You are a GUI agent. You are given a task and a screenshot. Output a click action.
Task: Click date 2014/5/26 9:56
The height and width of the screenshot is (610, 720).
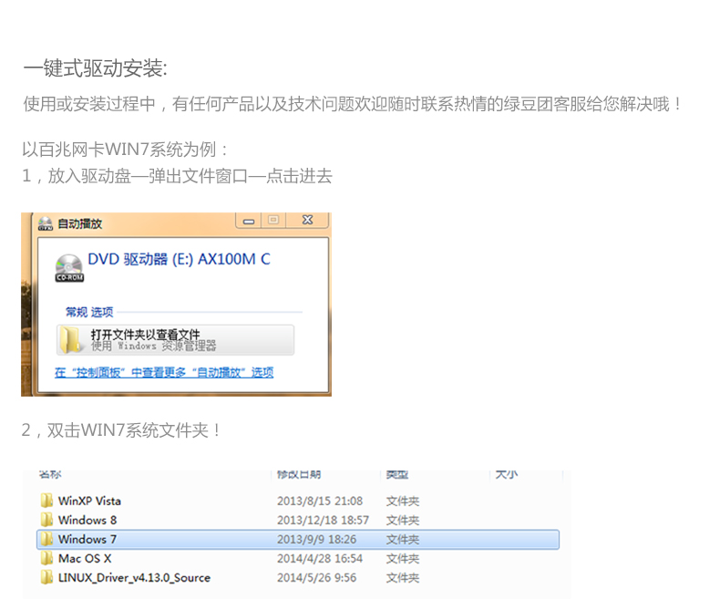316,578
